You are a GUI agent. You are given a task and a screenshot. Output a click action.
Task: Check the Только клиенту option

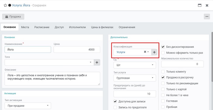click(163, 72)
